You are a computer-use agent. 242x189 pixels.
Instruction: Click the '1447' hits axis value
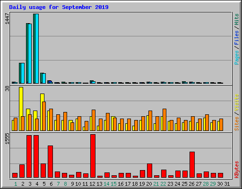[7, 19]
